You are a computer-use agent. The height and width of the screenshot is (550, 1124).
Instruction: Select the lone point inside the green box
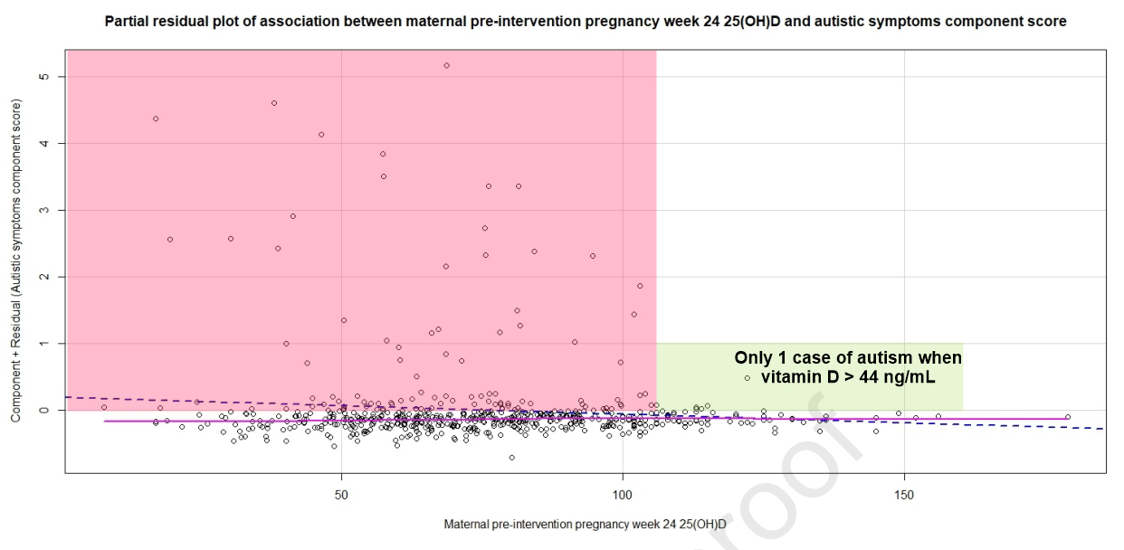pos(748,378)
